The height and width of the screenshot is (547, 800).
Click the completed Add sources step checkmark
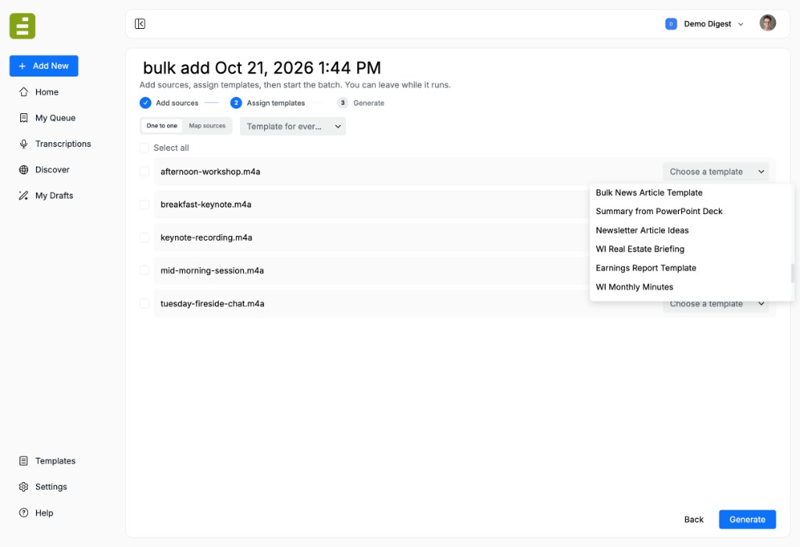point(145,102)
